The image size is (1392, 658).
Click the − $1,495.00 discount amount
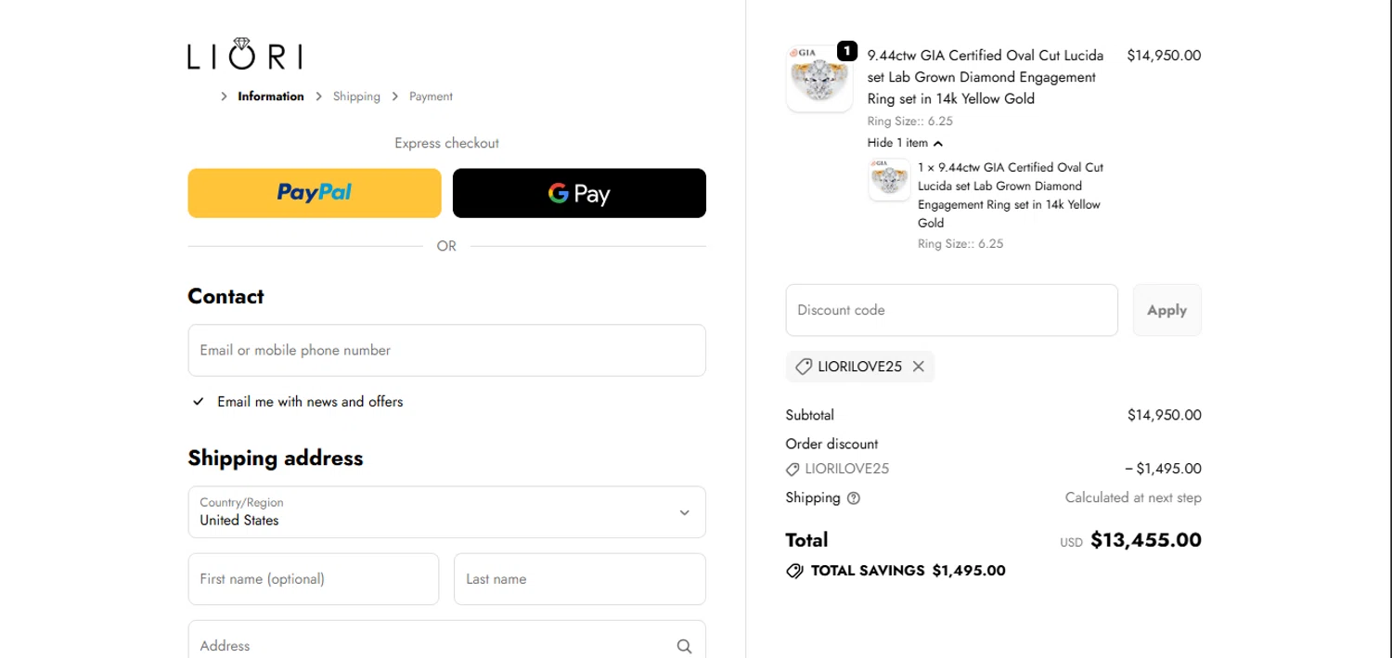click(1163, 469)
